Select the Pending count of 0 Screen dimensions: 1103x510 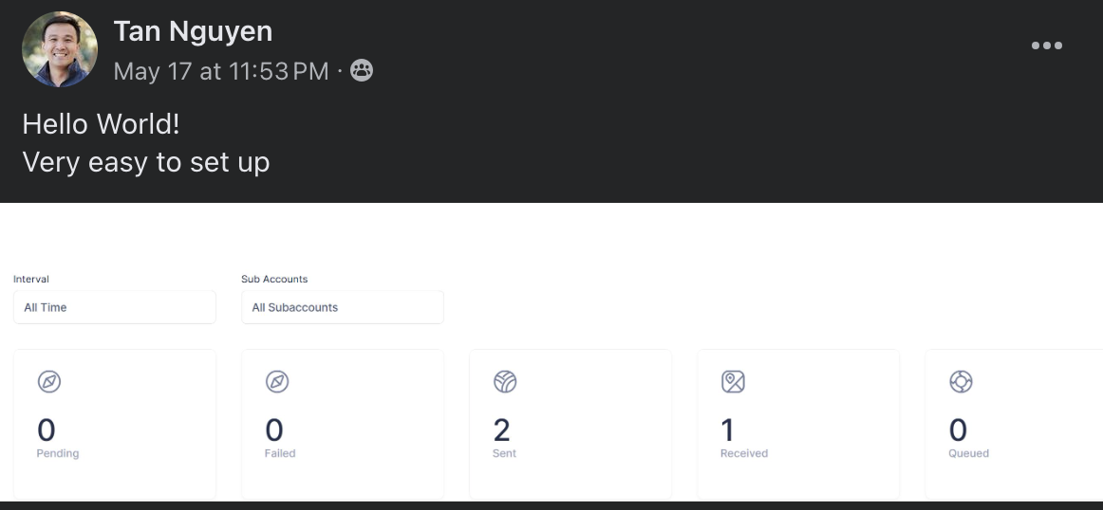[x=47, y=430]
